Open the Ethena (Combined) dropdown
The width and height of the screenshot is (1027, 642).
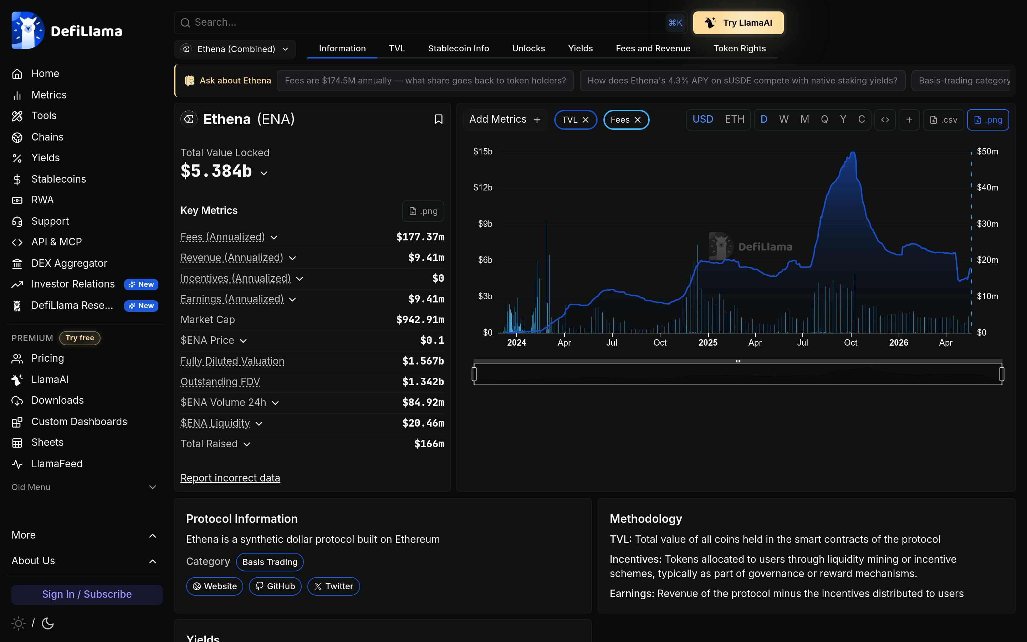pyautogui.click(x=235, y=49)
